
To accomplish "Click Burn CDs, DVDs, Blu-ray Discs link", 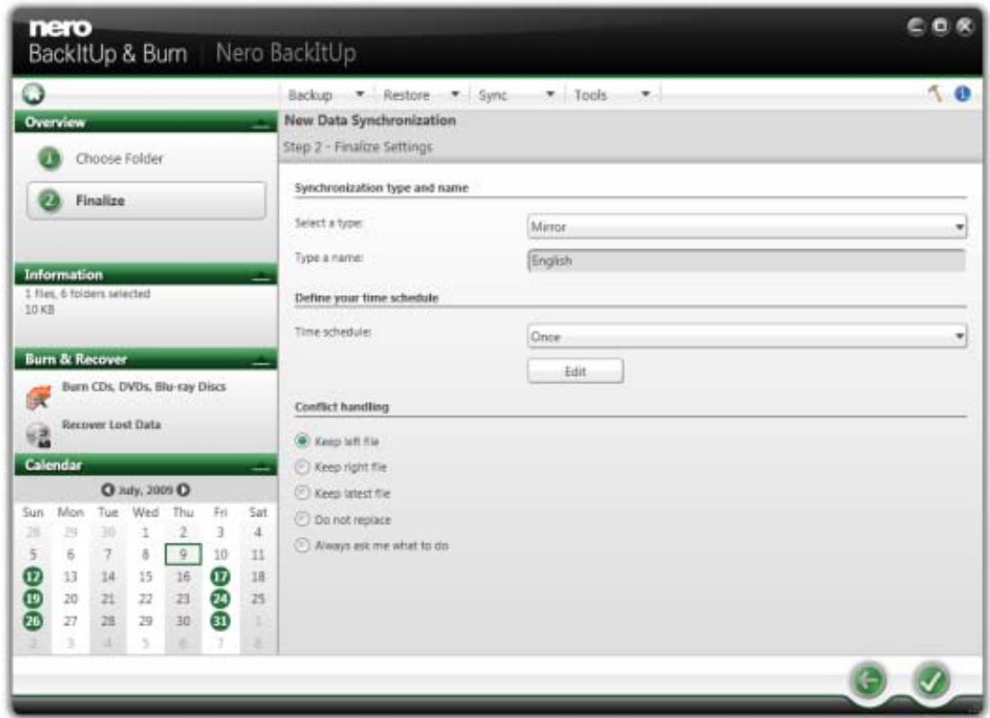I will [143, 386].
